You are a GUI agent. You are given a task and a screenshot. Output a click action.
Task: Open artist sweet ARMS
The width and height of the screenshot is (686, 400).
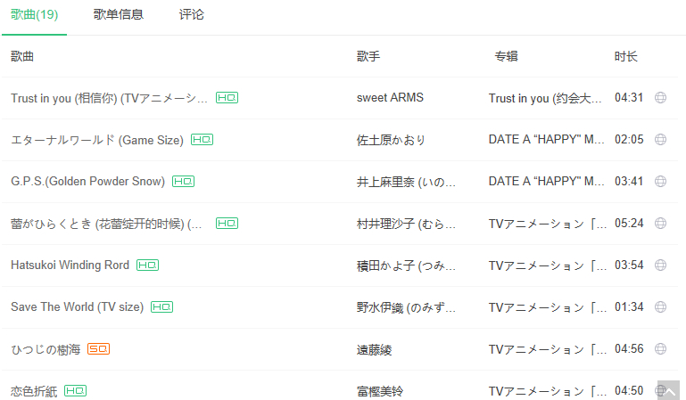click(x=390, y=98)
